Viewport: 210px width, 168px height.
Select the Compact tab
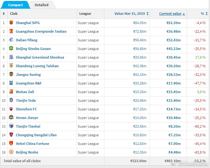click(15, 5)
